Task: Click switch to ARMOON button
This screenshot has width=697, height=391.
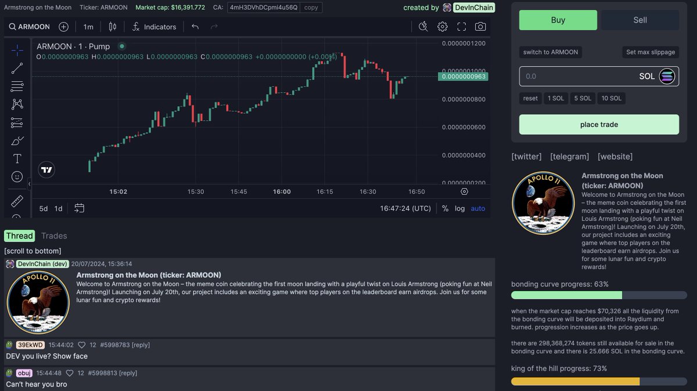Action: (551, 52)
